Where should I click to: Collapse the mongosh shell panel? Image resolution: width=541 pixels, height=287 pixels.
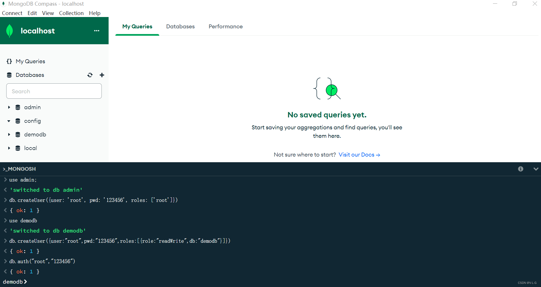click(x=536, y=169)
